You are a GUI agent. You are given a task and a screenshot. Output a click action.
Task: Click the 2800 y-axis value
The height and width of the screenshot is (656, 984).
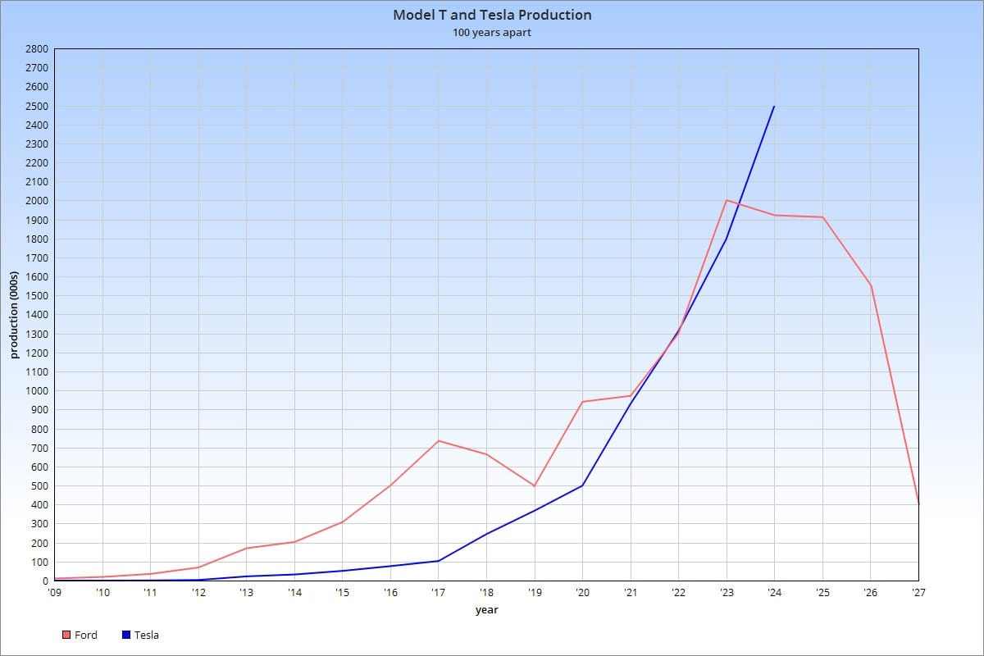click(38, 49)
